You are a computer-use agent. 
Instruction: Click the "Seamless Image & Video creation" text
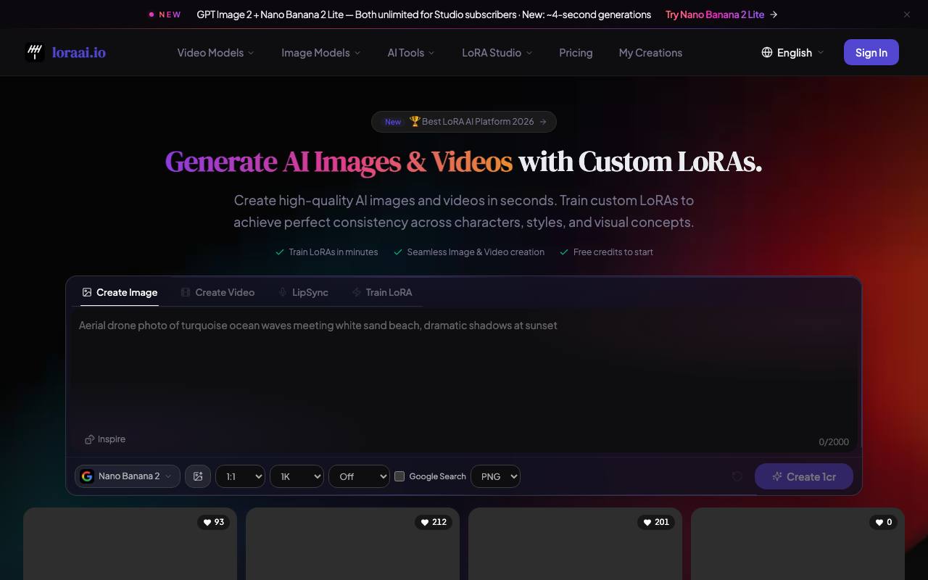(x=476, y=252)
